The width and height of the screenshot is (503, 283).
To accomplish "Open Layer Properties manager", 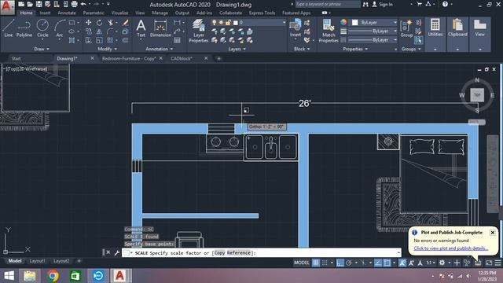I will tap(199, 31).
